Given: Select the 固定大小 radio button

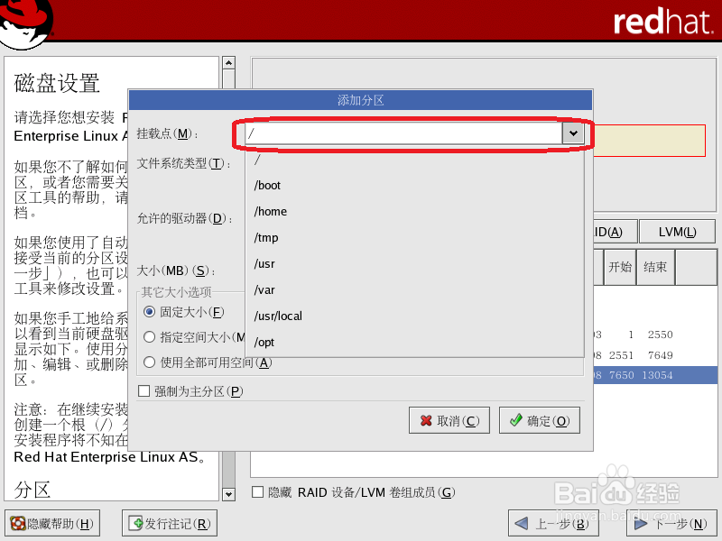Looking at the screenshot, I should [x=149, y=312].
